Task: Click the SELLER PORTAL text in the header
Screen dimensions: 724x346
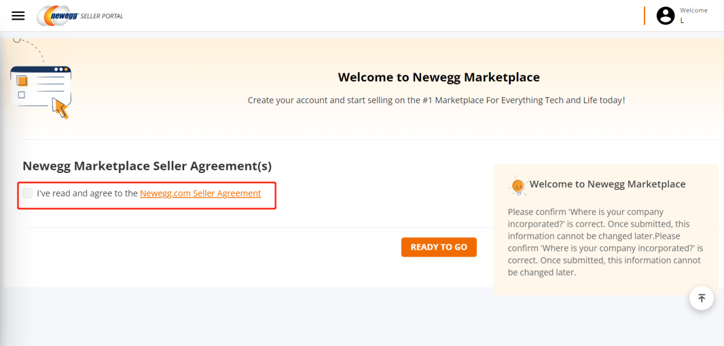Action: point(102,16)
